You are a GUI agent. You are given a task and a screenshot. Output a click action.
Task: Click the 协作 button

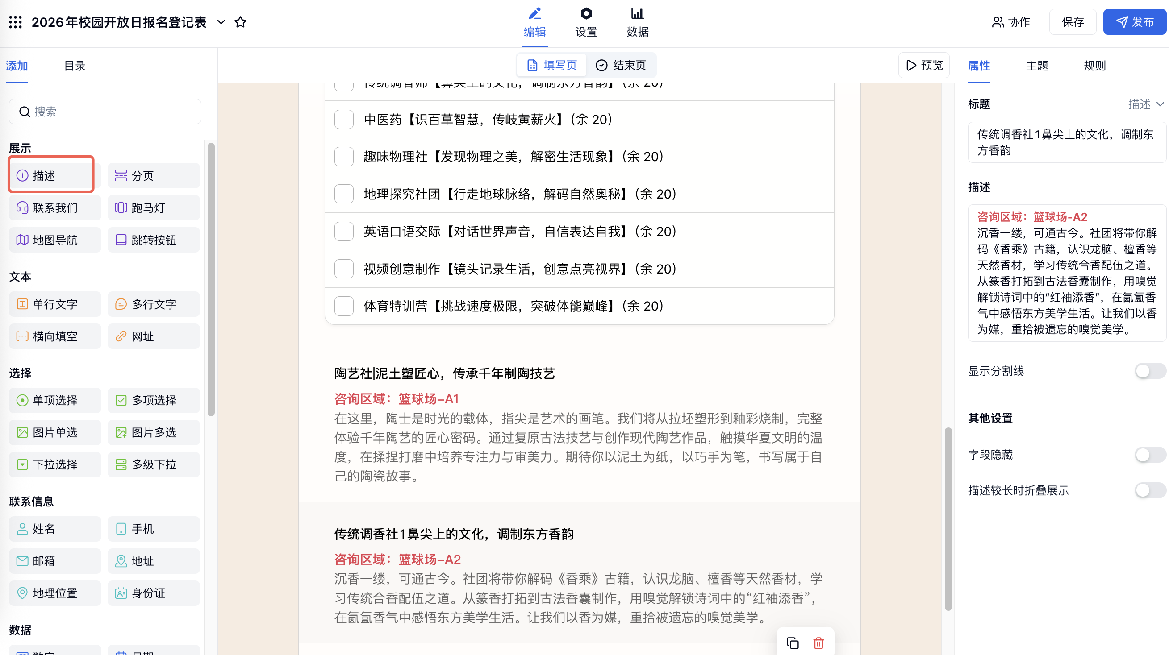(x=1010, y=22)
